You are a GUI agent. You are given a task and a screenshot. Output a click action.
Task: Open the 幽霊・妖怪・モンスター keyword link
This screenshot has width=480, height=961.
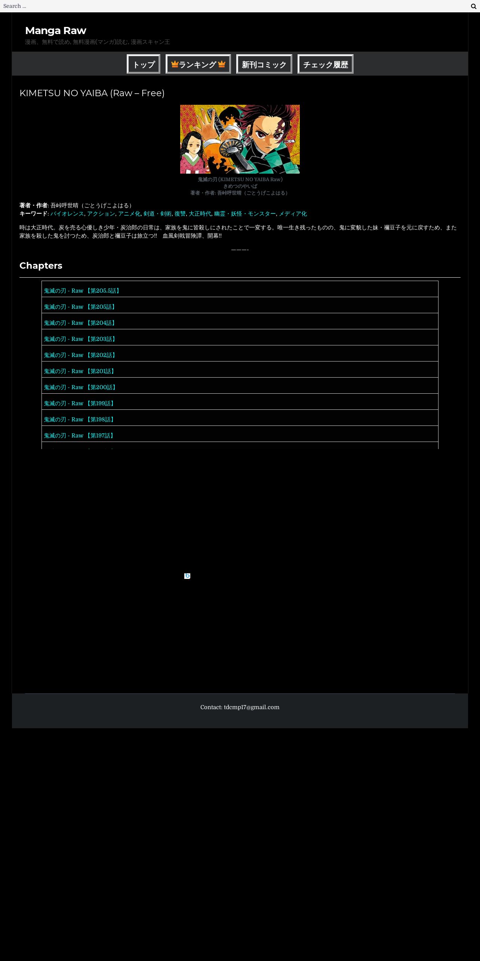[x=245, y=214]
